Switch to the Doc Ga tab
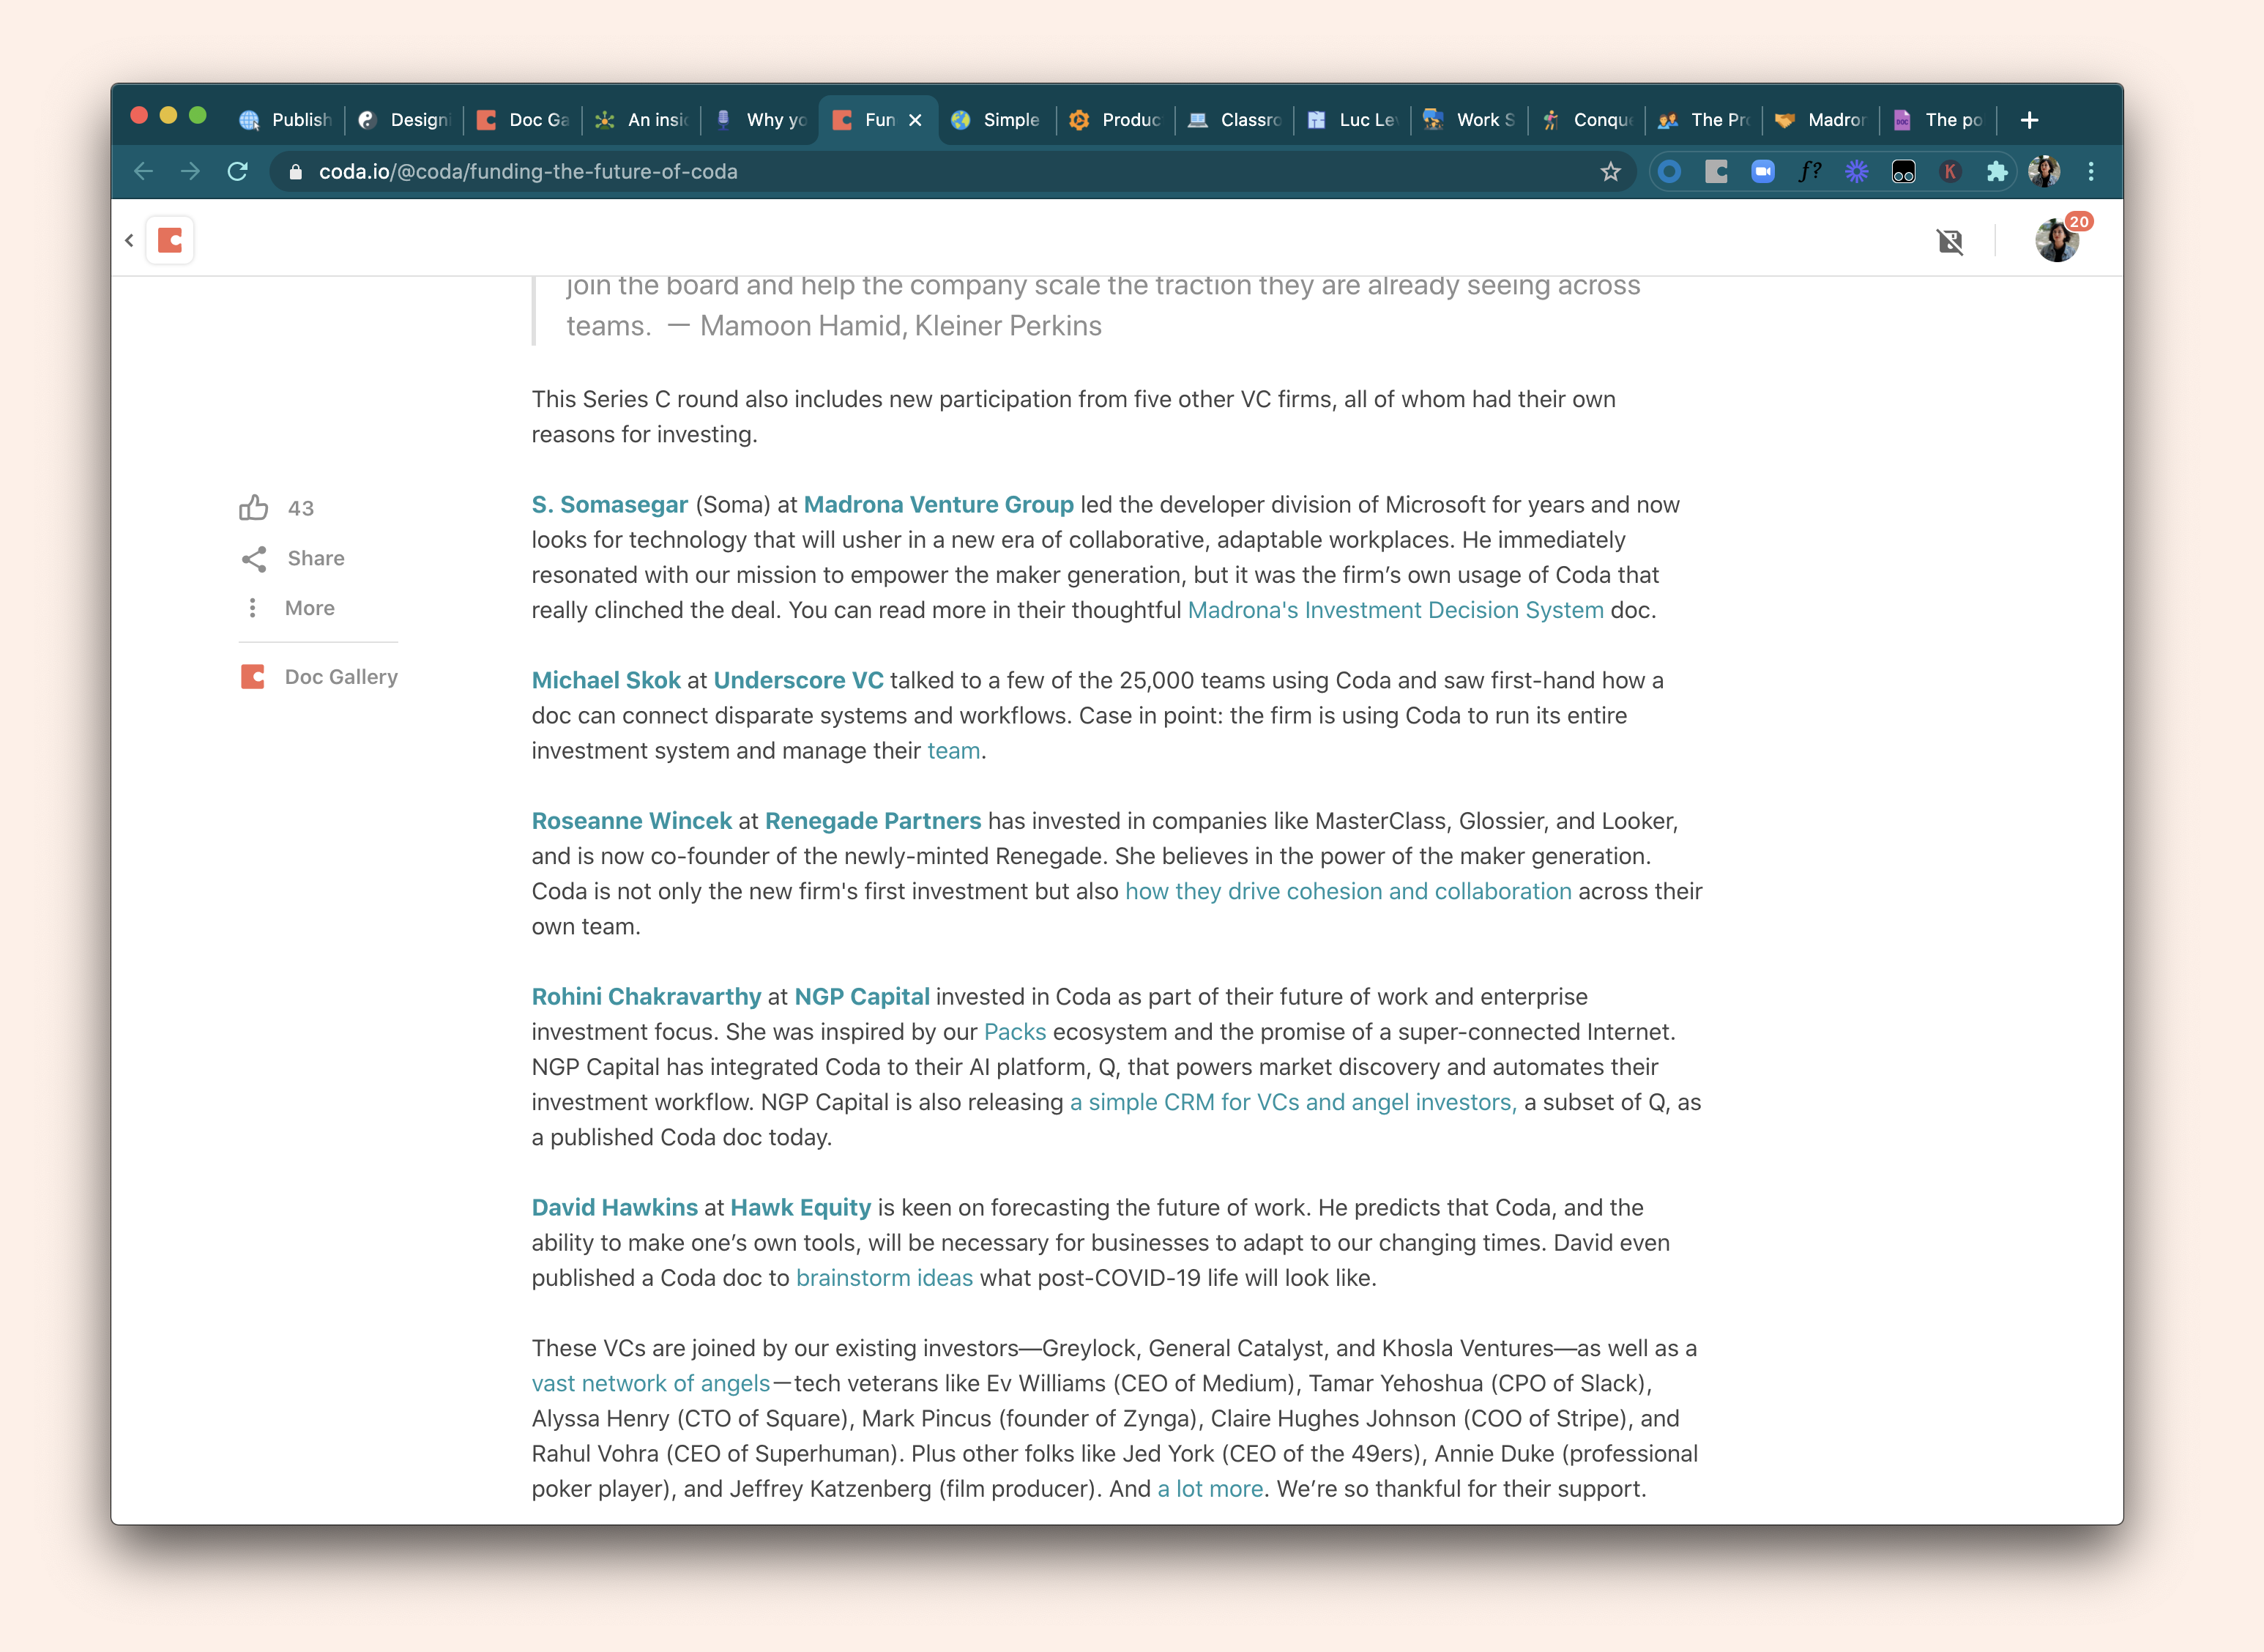This screenshot has width=2264, height=1652. 524,120
